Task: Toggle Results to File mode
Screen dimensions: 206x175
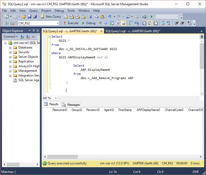Action: (x=156, y=23)
